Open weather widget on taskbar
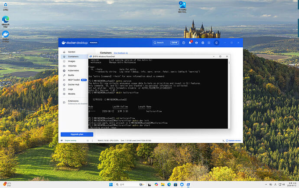This screenshot has width=299, height=188. tap(7, 185)
